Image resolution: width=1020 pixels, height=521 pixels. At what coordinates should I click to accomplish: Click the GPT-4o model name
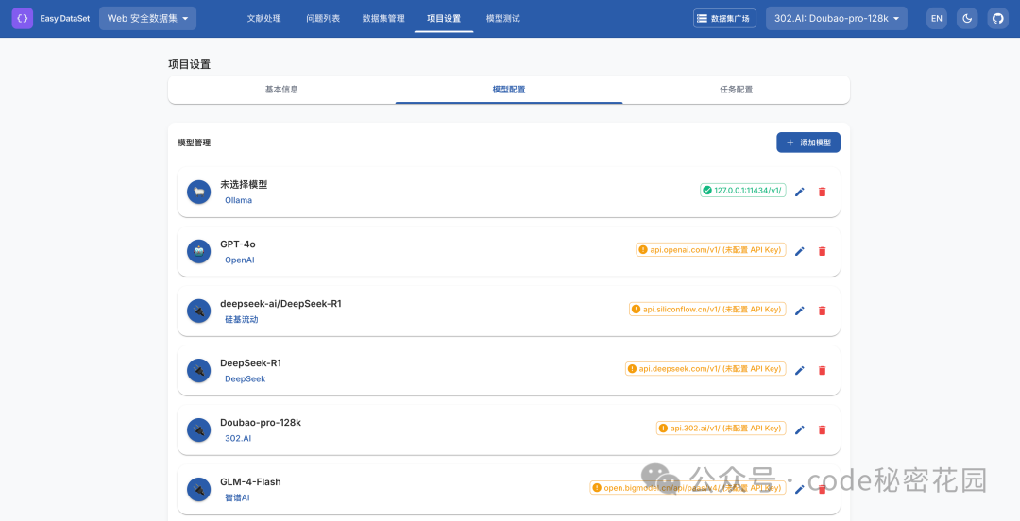[237, 244]
